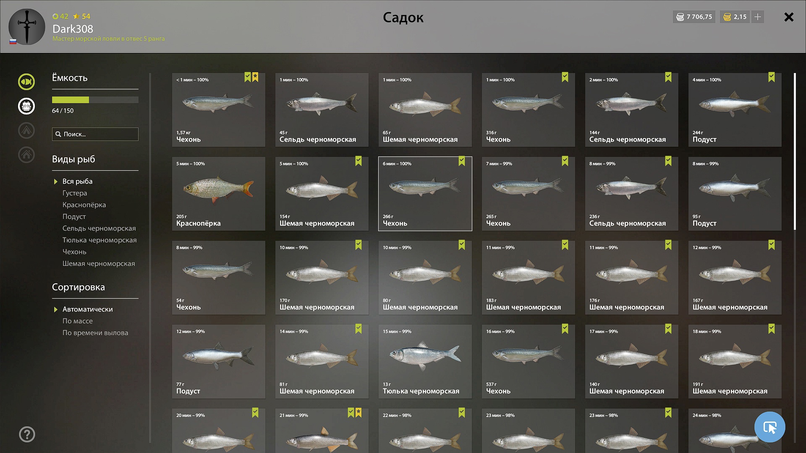The height and width of the screenshot is (453, 806).
Task: Filter list to Тюлька черноморская
Action: [99, 240]
